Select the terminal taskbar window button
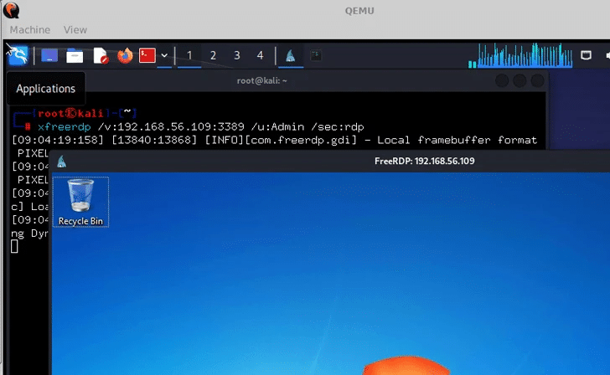The image size is (610, 375). click(x=316, y=55)
